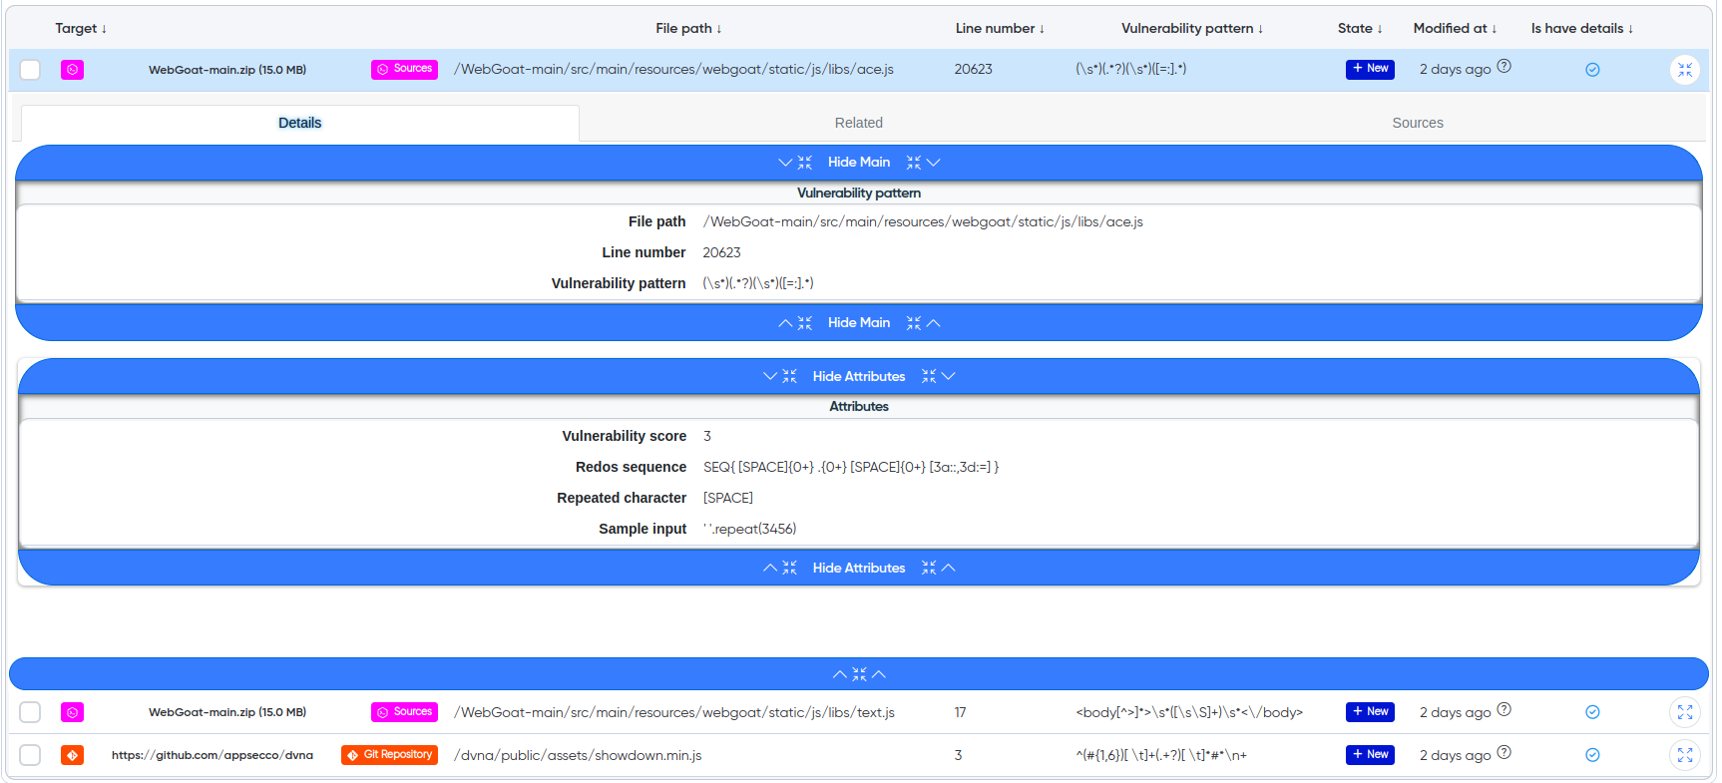Viewport: 1722px width, 783px height.
Task: Click left up-chevron on bottom Hide Main bar
Action: click(x=785, y=323)
